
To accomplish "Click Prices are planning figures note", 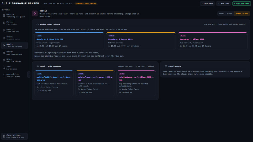I will tap(79, 56).
